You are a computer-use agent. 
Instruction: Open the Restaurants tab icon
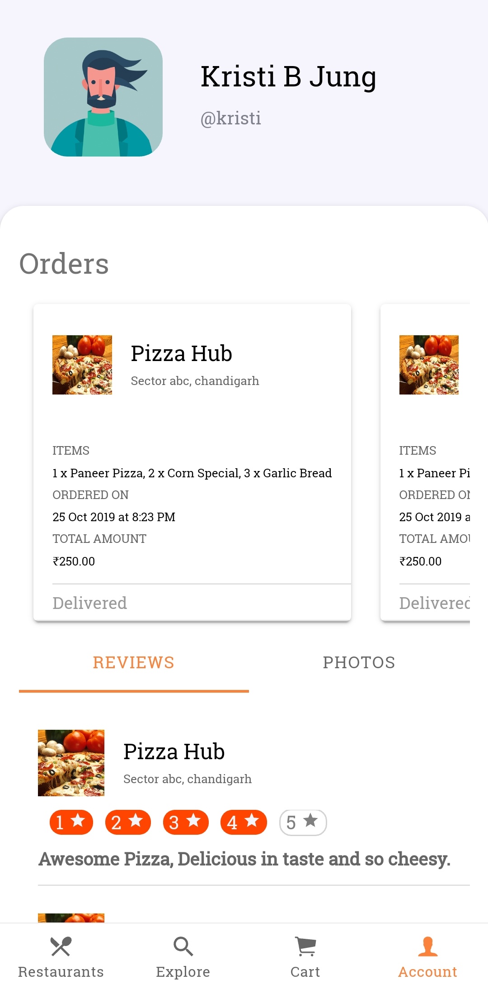pyautogui.click(x=61, y=946)
